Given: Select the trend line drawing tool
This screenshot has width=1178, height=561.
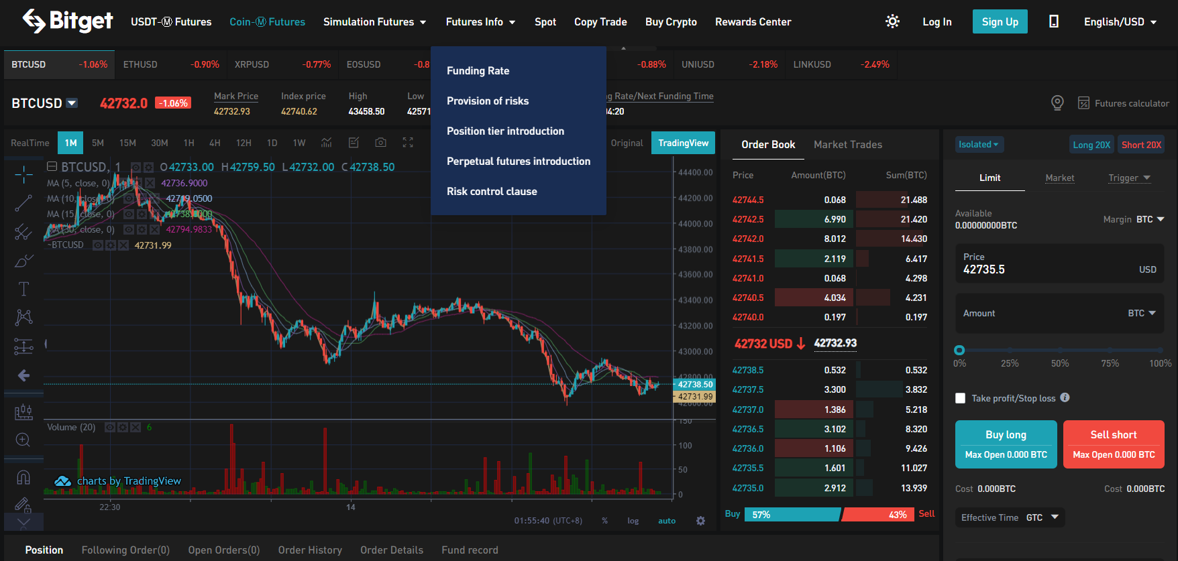Looking at the screenshot, I should 23,203.
